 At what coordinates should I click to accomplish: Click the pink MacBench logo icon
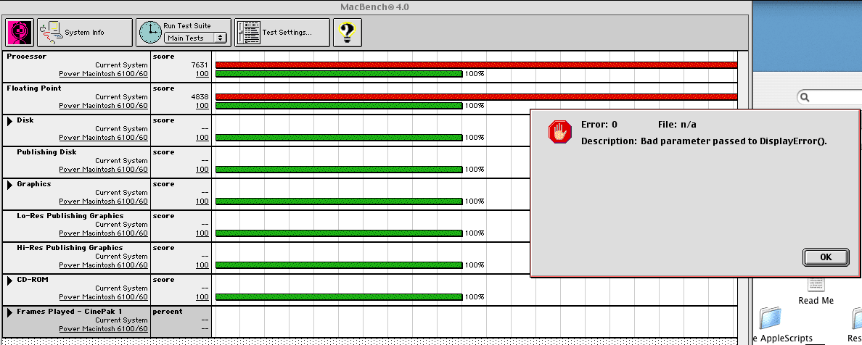[x=20, y=33]
